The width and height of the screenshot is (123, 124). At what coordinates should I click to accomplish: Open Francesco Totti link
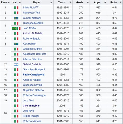point(31,13)
